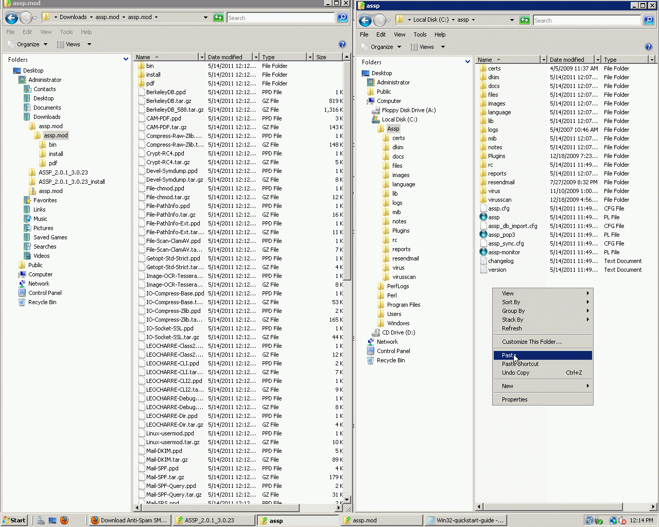Viewport: 659px width, 527px height.
Task: Select Floppy Disk Drive (A:) tree item
Action: tap(409, 110)
